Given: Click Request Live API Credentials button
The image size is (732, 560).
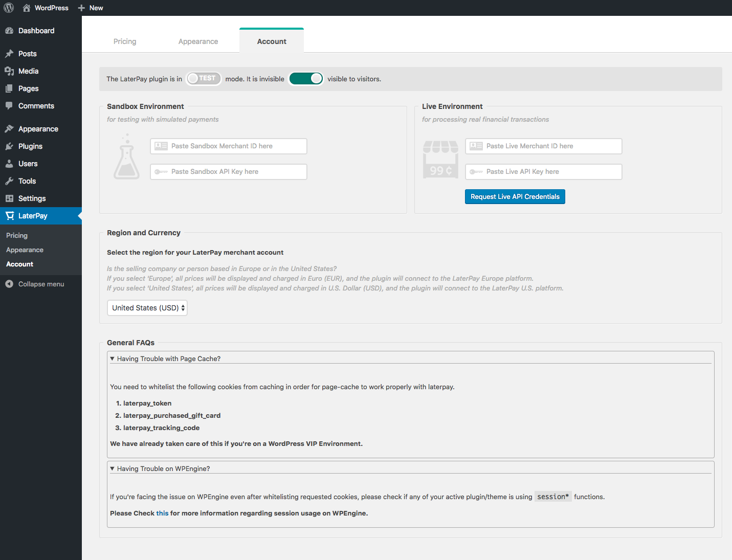Looking at the screenshot, I should coord(515,197).
